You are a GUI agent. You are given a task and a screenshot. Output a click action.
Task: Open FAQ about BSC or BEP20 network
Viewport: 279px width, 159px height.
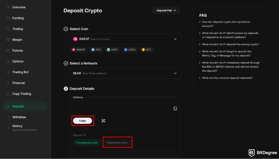tap(231, 67)
